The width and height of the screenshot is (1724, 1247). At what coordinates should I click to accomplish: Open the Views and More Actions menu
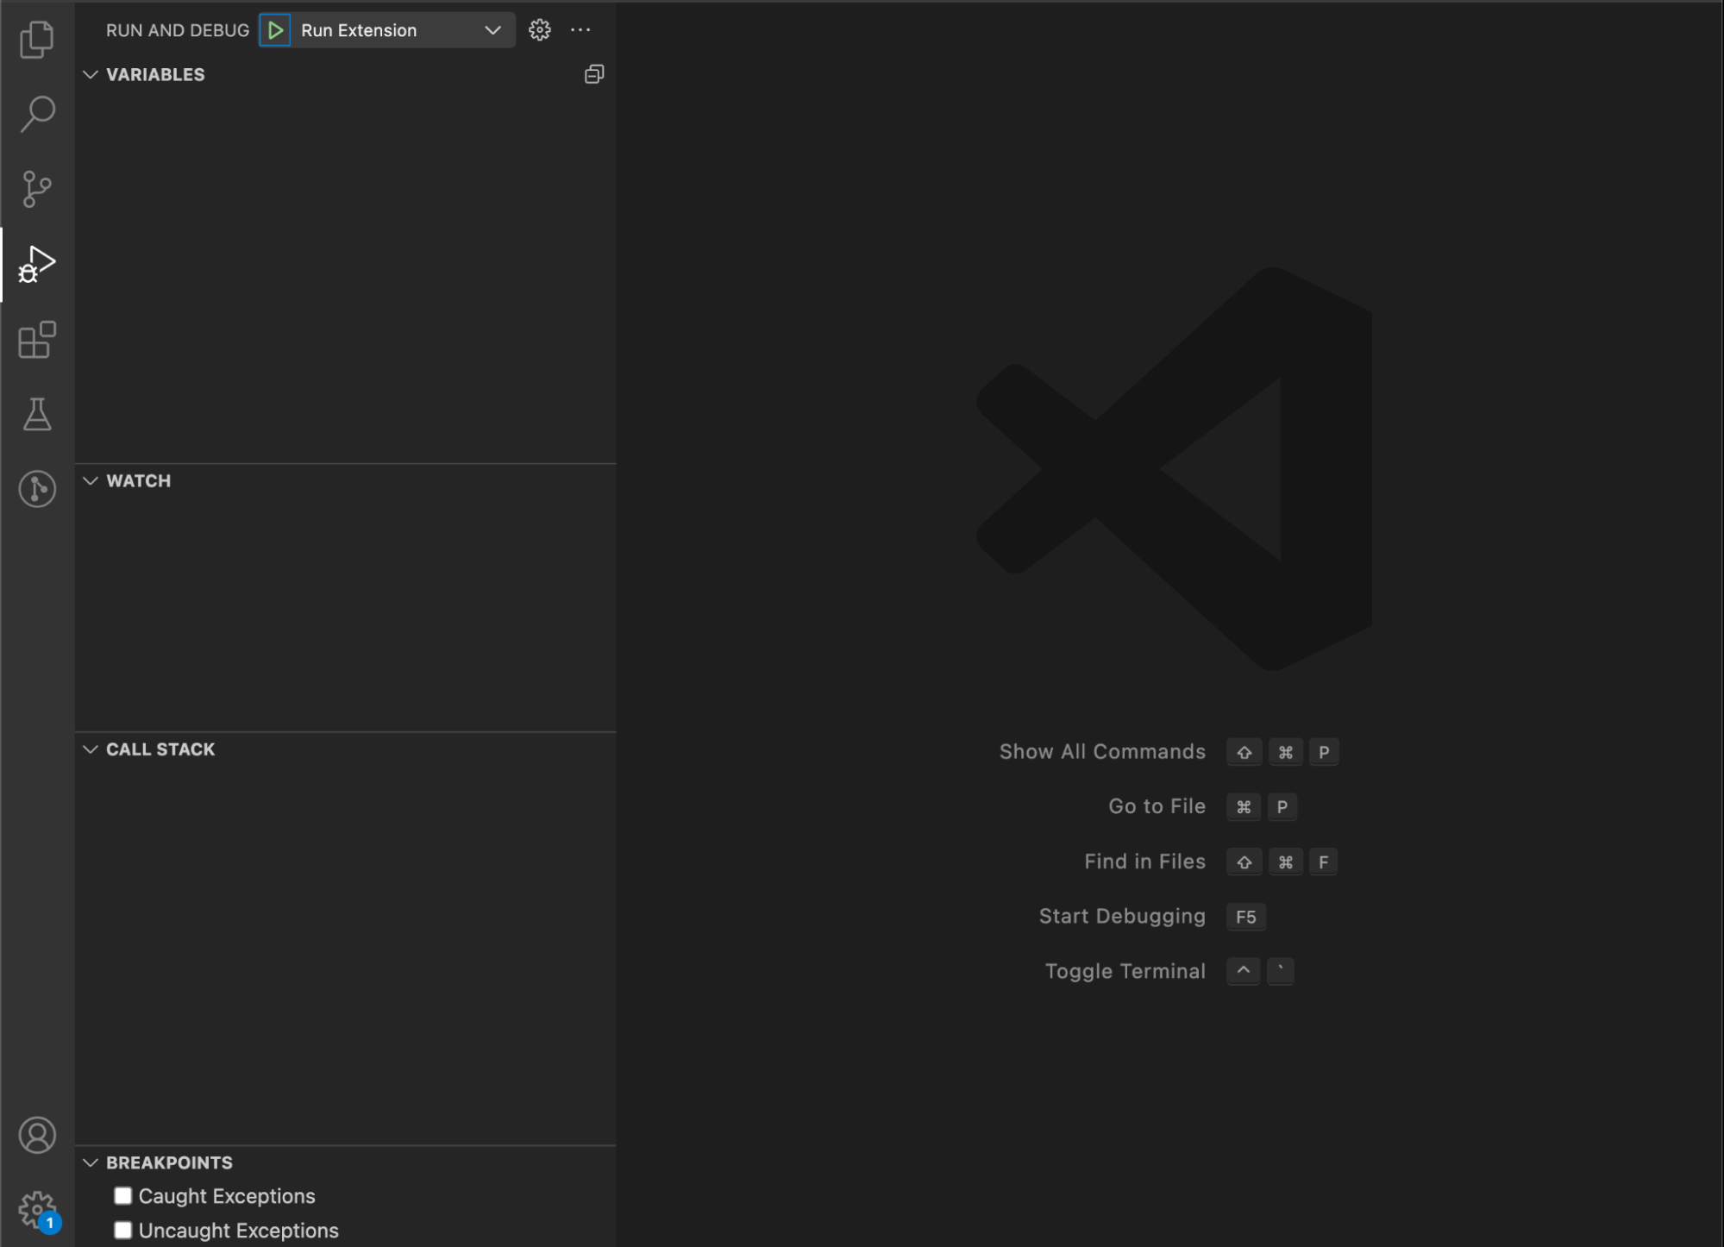[x=580, y=30]
